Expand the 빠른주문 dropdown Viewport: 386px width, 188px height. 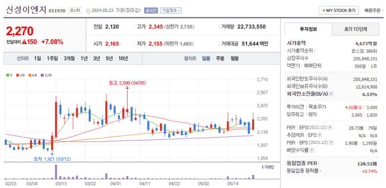tap(374, 10)
